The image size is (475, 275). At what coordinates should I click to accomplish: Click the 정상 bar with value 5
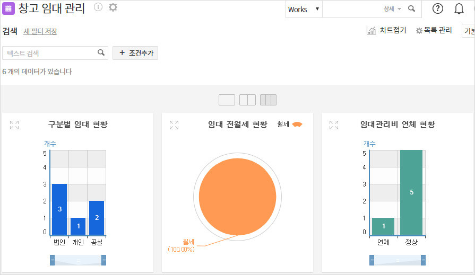[x=411, y=192]
